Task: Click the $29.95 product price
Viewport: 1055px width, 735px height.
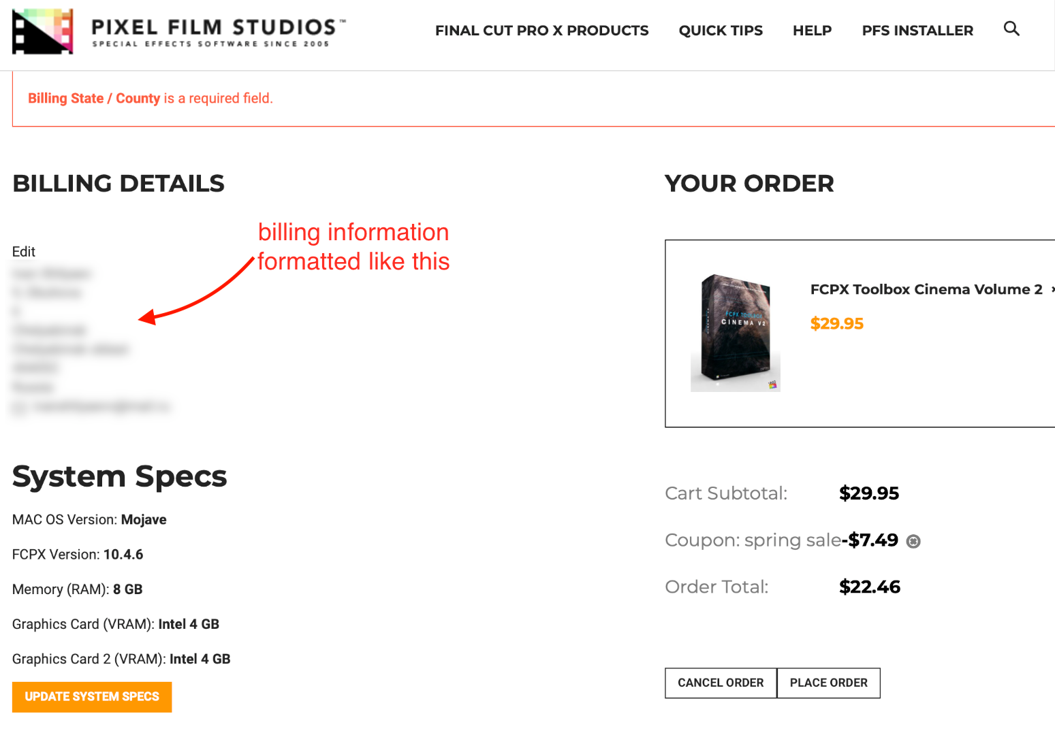Action: click(836, 324)
